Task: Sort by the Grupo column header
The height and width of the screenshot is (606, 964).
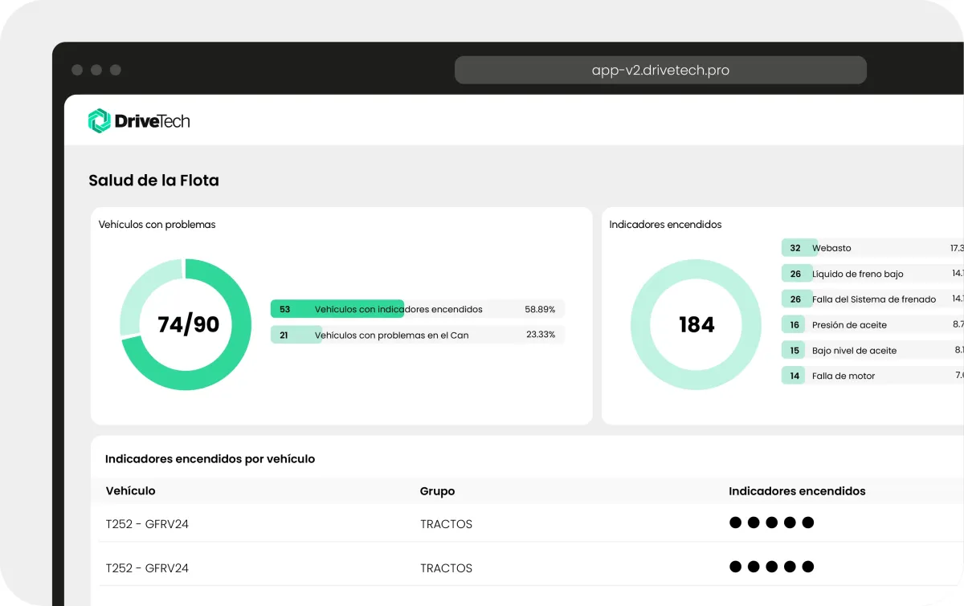Action: (437, 491)
